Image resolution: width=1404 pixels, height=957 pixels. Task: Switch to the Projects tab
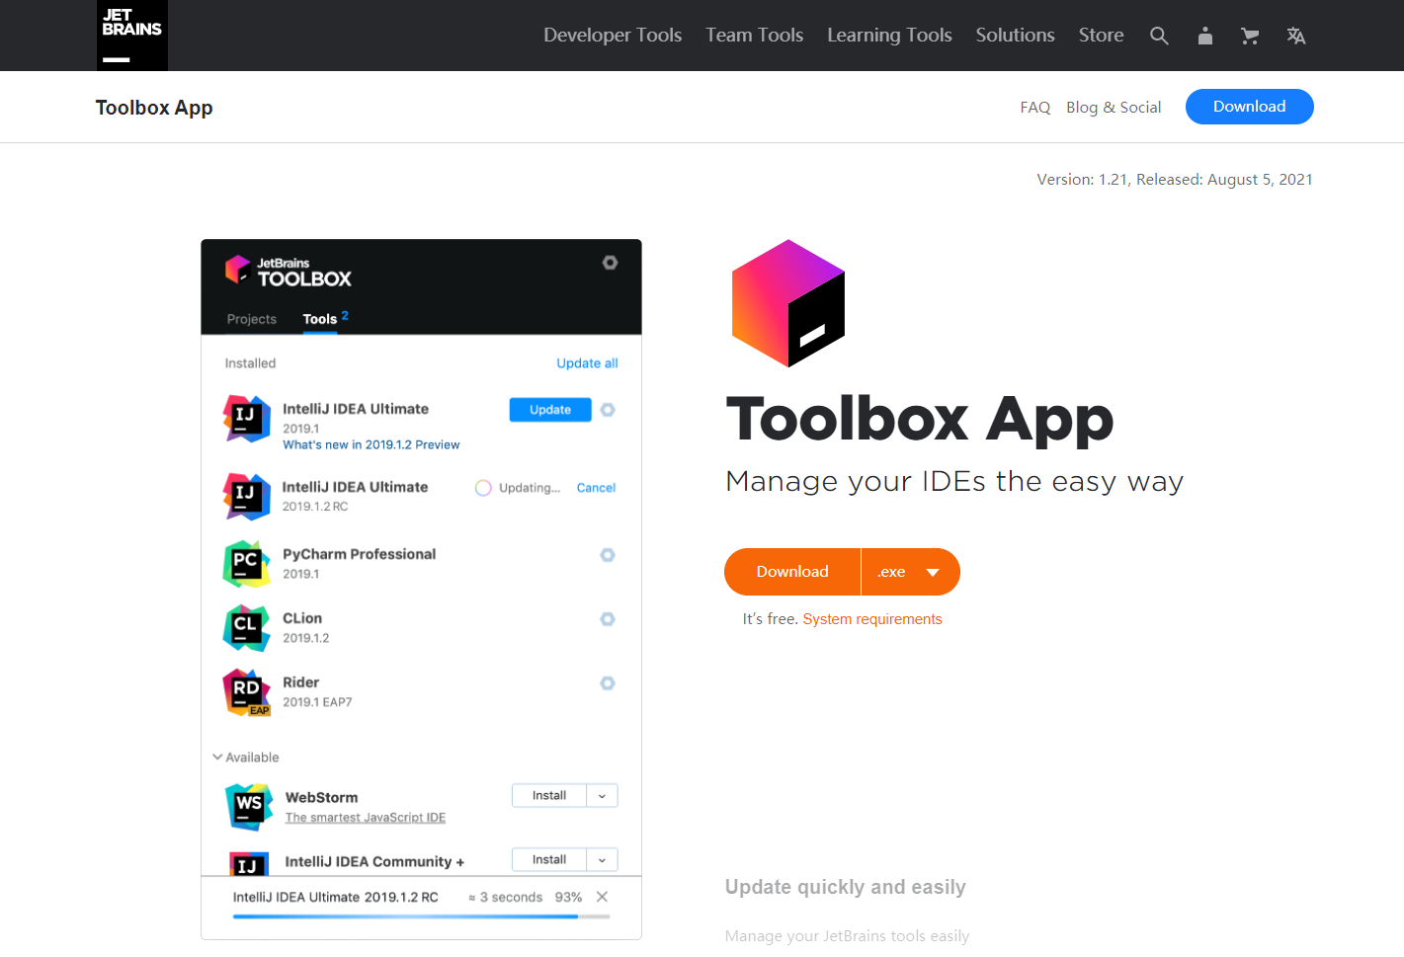252,319
